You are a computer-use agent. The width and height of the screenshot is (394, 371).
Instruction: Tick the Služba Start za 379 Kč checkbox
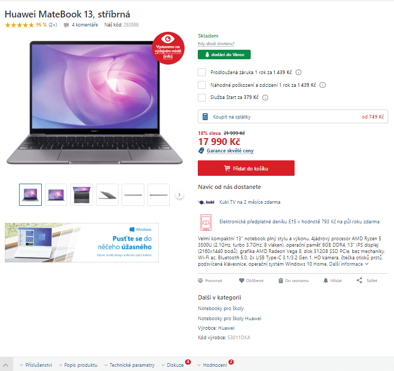202,97
